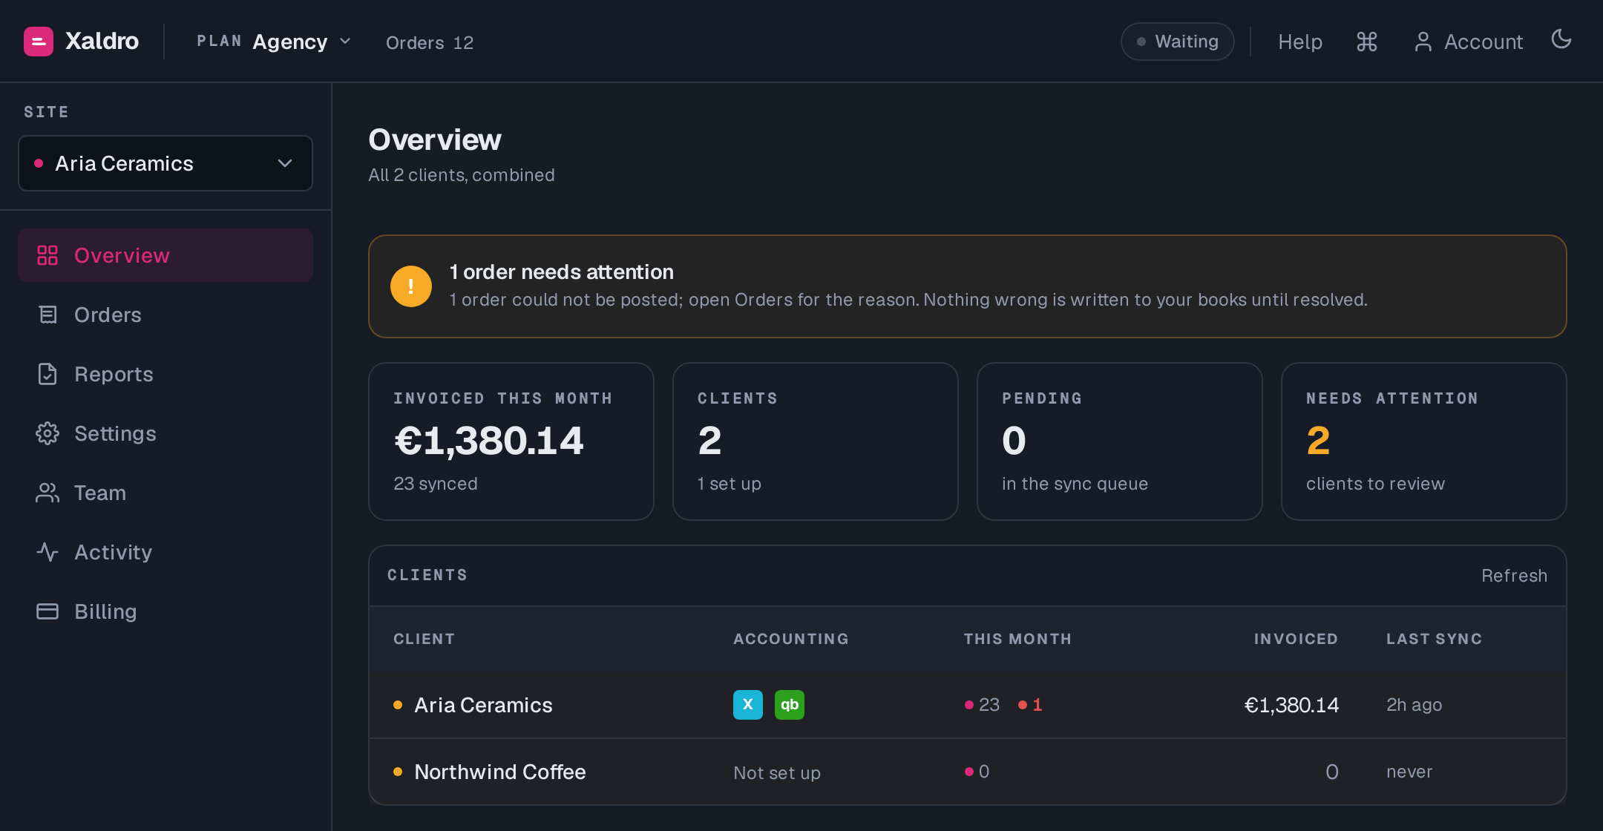Click the Waiting status pill
This screenshot has width=1603, height=831.
pos(1178,42)
